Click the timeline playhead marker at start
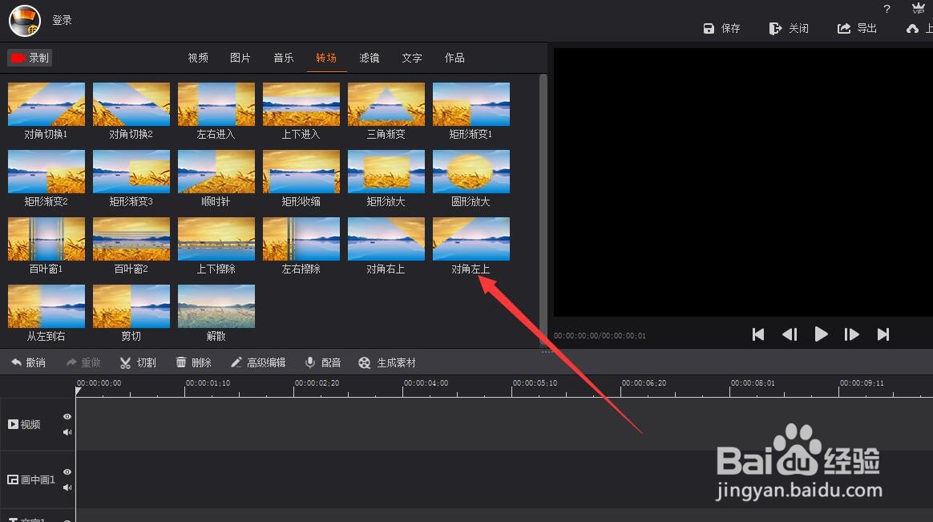The width and height of the screenshot is (933, 522). (78, 391)
